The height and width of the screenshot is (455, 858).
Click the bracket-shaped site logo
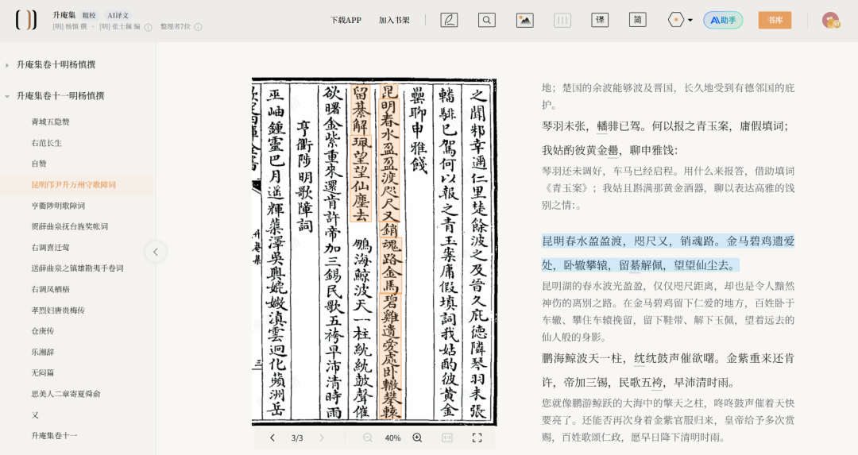click(25, 20)
